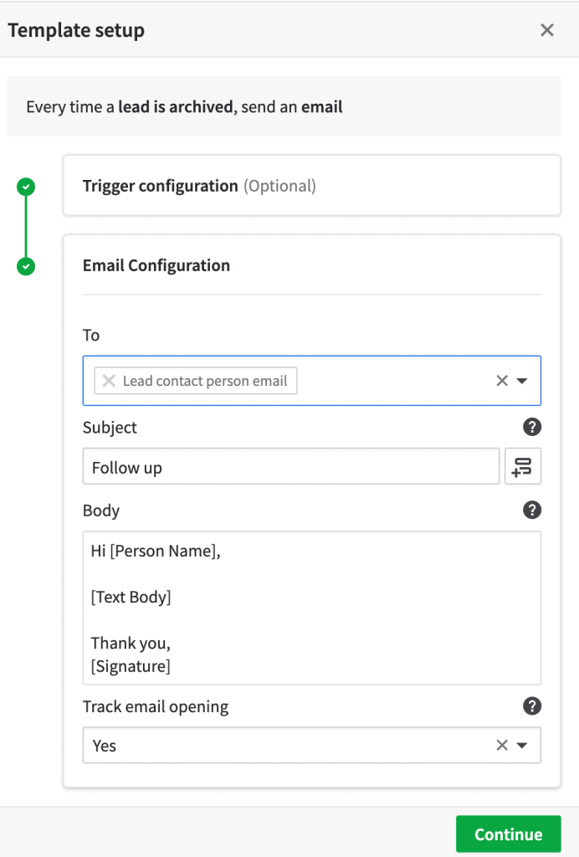Open the Track email opening dropdown

click(x=524, y=745)
